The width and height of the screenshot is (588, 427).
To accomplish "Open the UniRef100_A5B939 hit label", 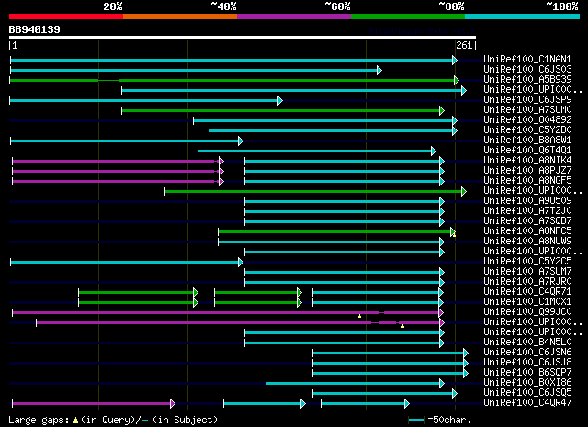I will [527, 79].
